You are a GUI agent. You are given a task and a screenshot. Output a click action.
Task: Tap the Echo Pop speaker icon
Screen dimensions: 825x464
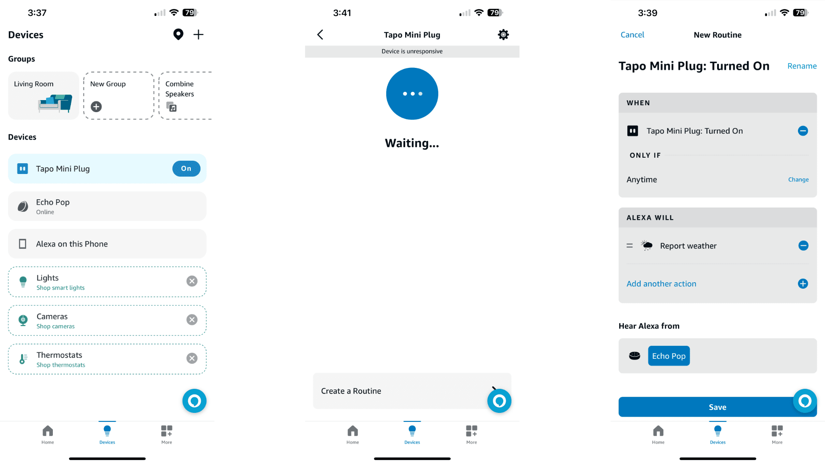[x=634, y=355]
